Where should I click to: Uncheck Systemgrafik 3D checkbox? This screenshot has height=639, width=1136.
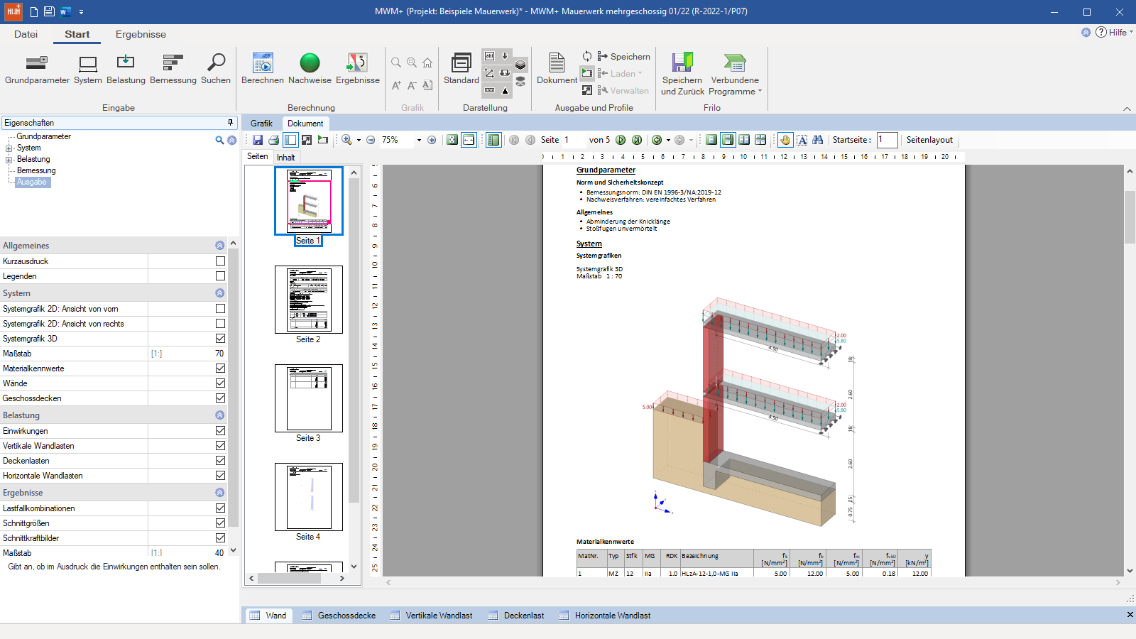pyautogui.click(x=220, y=339)
